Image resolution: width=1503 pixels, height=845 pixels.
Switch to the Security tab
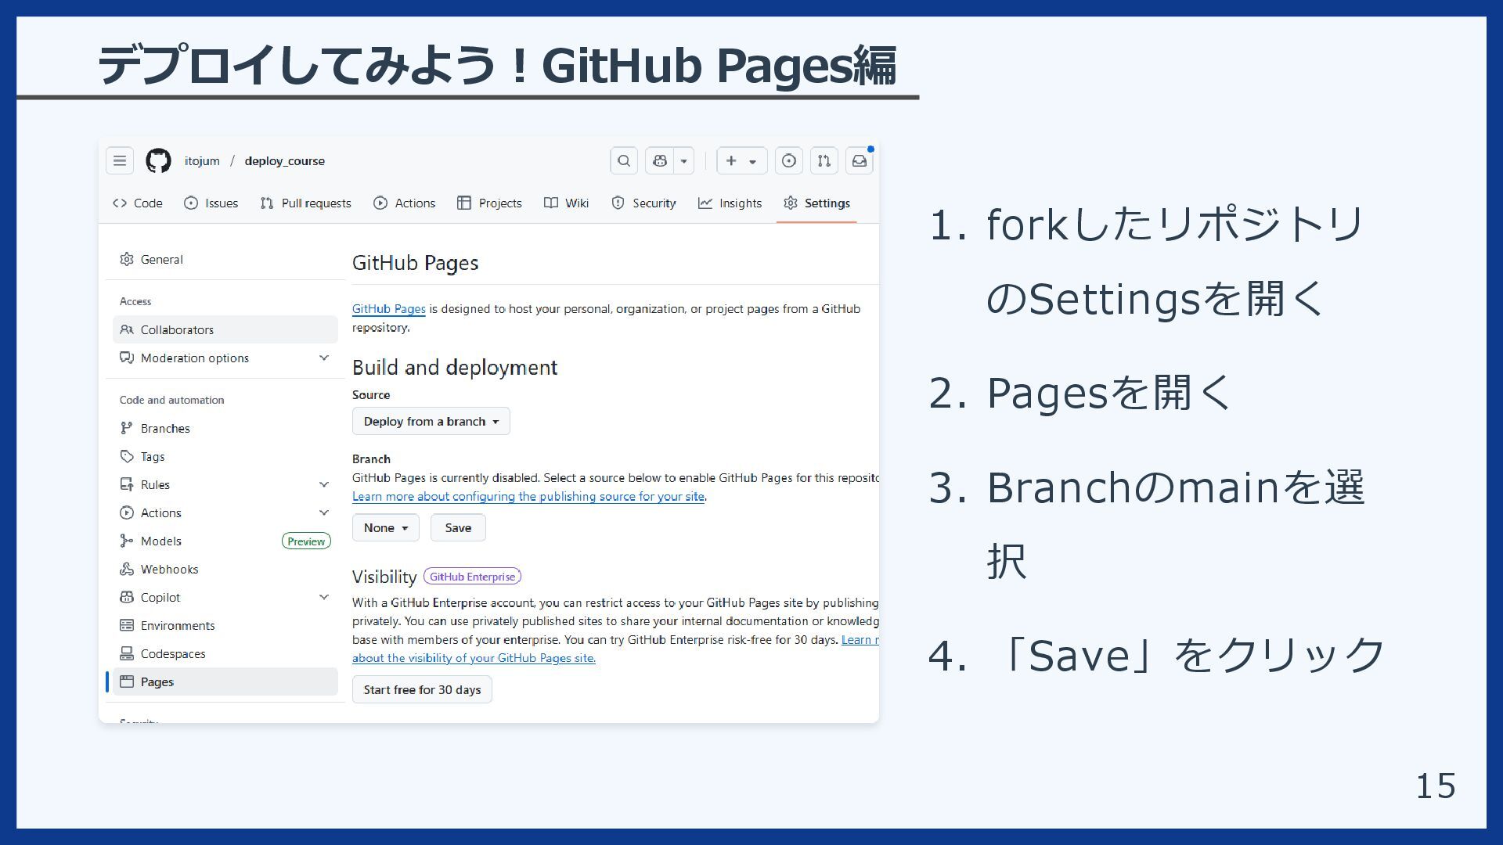click(644, 203)
